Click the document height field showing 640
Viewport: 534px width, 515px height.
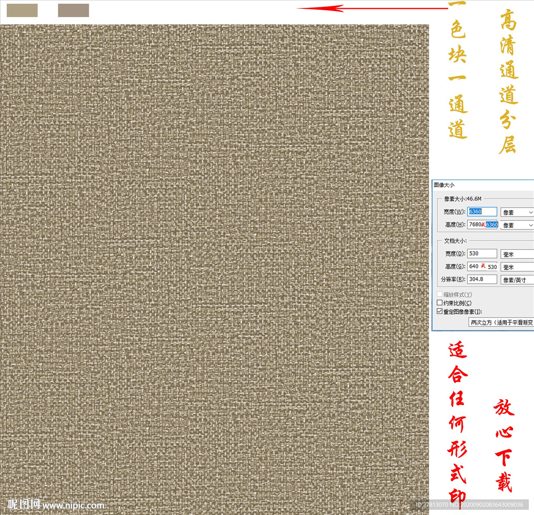482,266
